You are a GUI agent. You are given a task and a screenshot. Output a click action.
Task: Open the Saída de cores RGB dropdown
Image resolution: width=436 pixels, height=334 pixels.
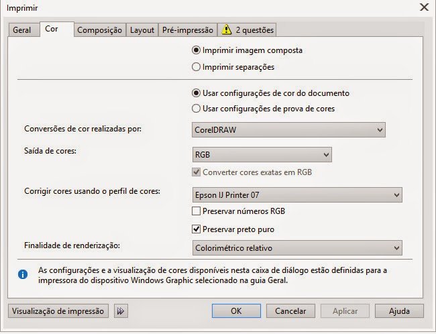(x=262, y=155)
